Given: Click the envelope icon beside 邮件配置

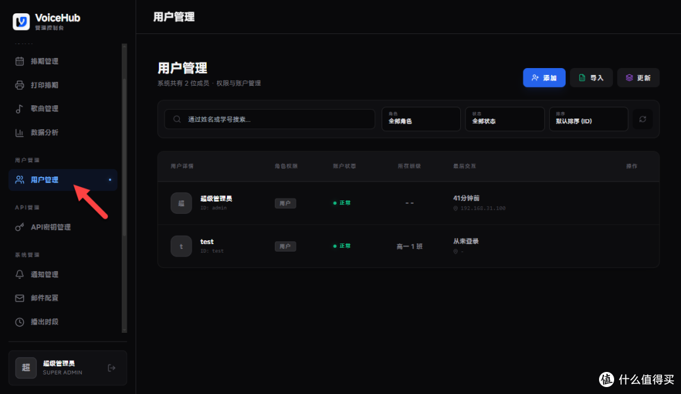Looking at the screenshot, I should pos(20,298).
